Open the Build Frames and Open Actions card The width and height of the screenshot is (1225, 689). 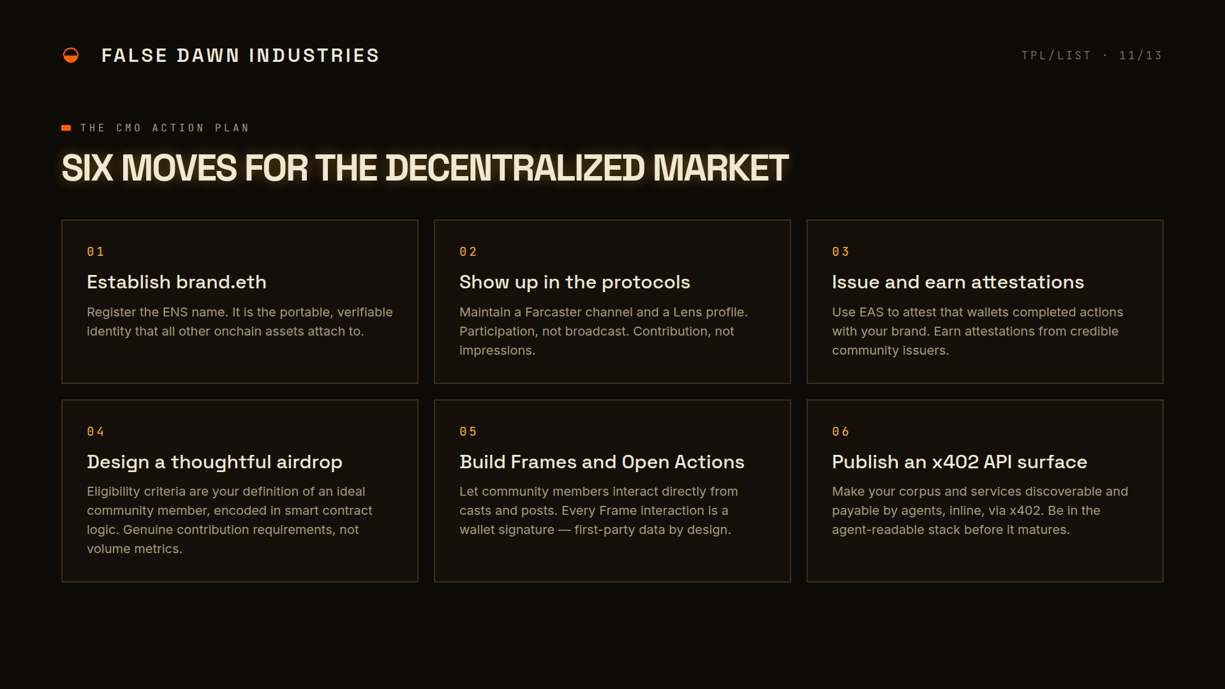[612, 491]
